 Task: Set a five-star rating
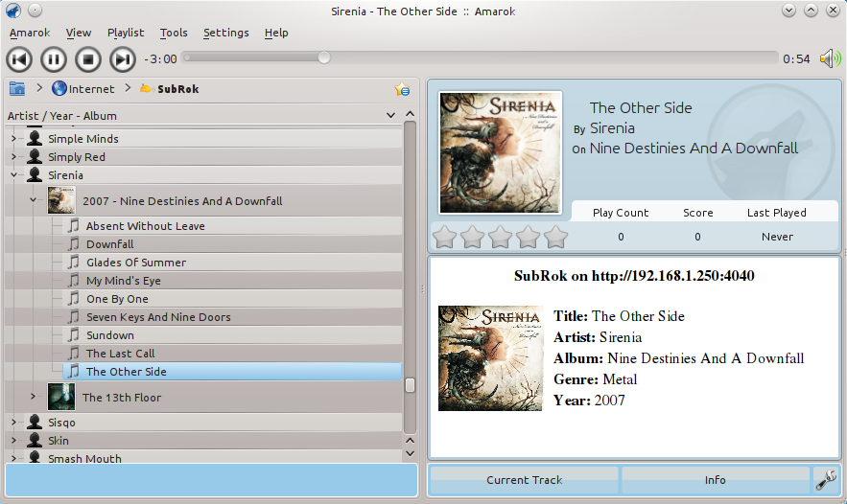pyautogui.click(x=555, y=237)
